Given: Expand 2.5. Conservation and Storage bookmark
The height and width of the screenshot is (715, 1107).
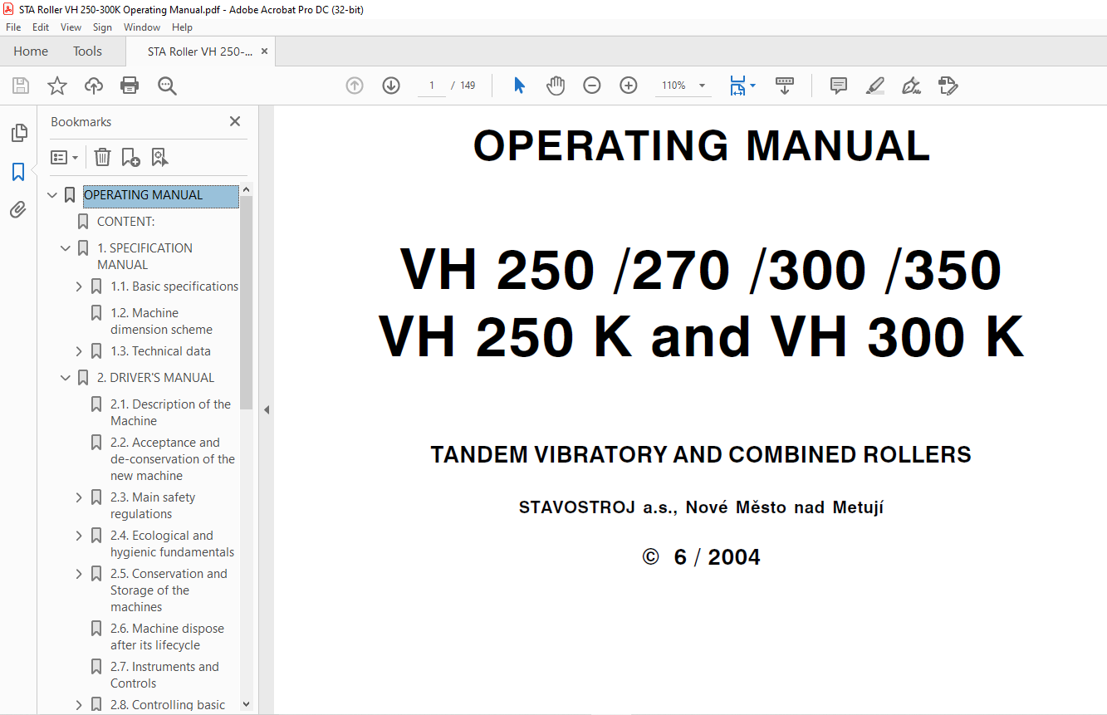Looking at the screenshot, I should click(x=79, y=574).
